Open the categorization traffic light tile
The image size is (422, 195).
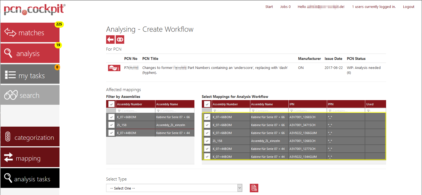point(30,137)
